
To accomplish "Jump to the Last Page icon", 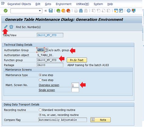I will [x=108, y=11].
